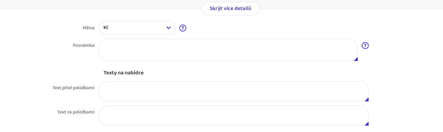Click resize handle of 'Text za položkami' field
This screenshot has width=443, height=132.
point(367,124)
